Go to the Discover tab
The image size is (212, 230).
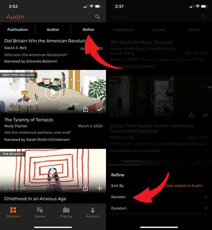pos(13,213)
